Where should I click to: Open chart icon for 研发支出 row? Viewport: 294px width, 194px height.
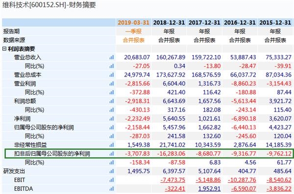click(x=112, y=171)
